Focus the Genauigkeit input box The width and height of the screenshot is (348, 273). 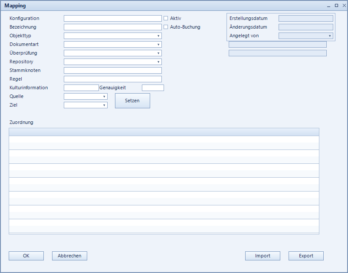153,88
